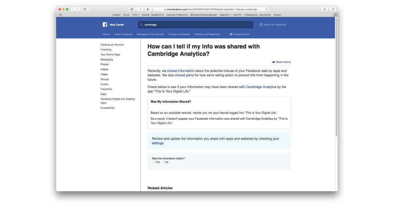Screen dimensions: 394x206
Task: Open the Policies and Reporting tab
Action: (207, 34)
